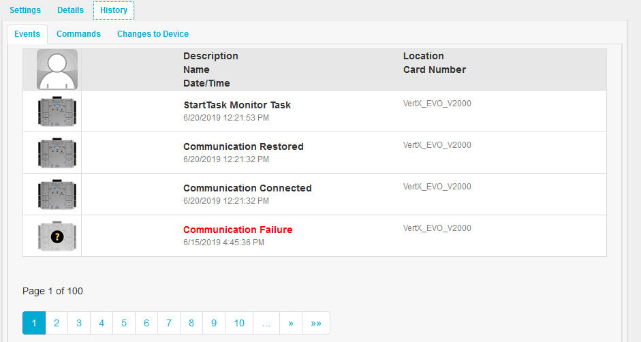641x342 pixels.
Task: Click the red Communication Failure event
Action: (x=238, y=230)
